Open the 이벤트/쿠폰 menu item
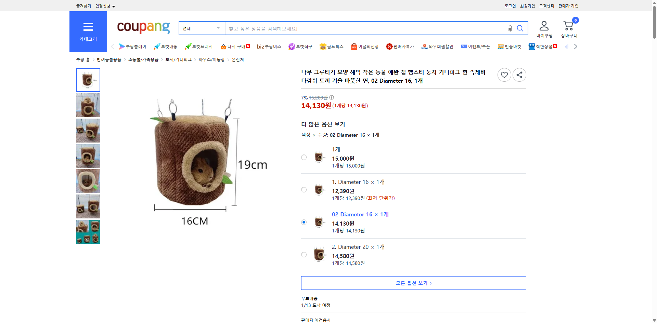Screen dimensions: 657x323 [x=476, y=46]
